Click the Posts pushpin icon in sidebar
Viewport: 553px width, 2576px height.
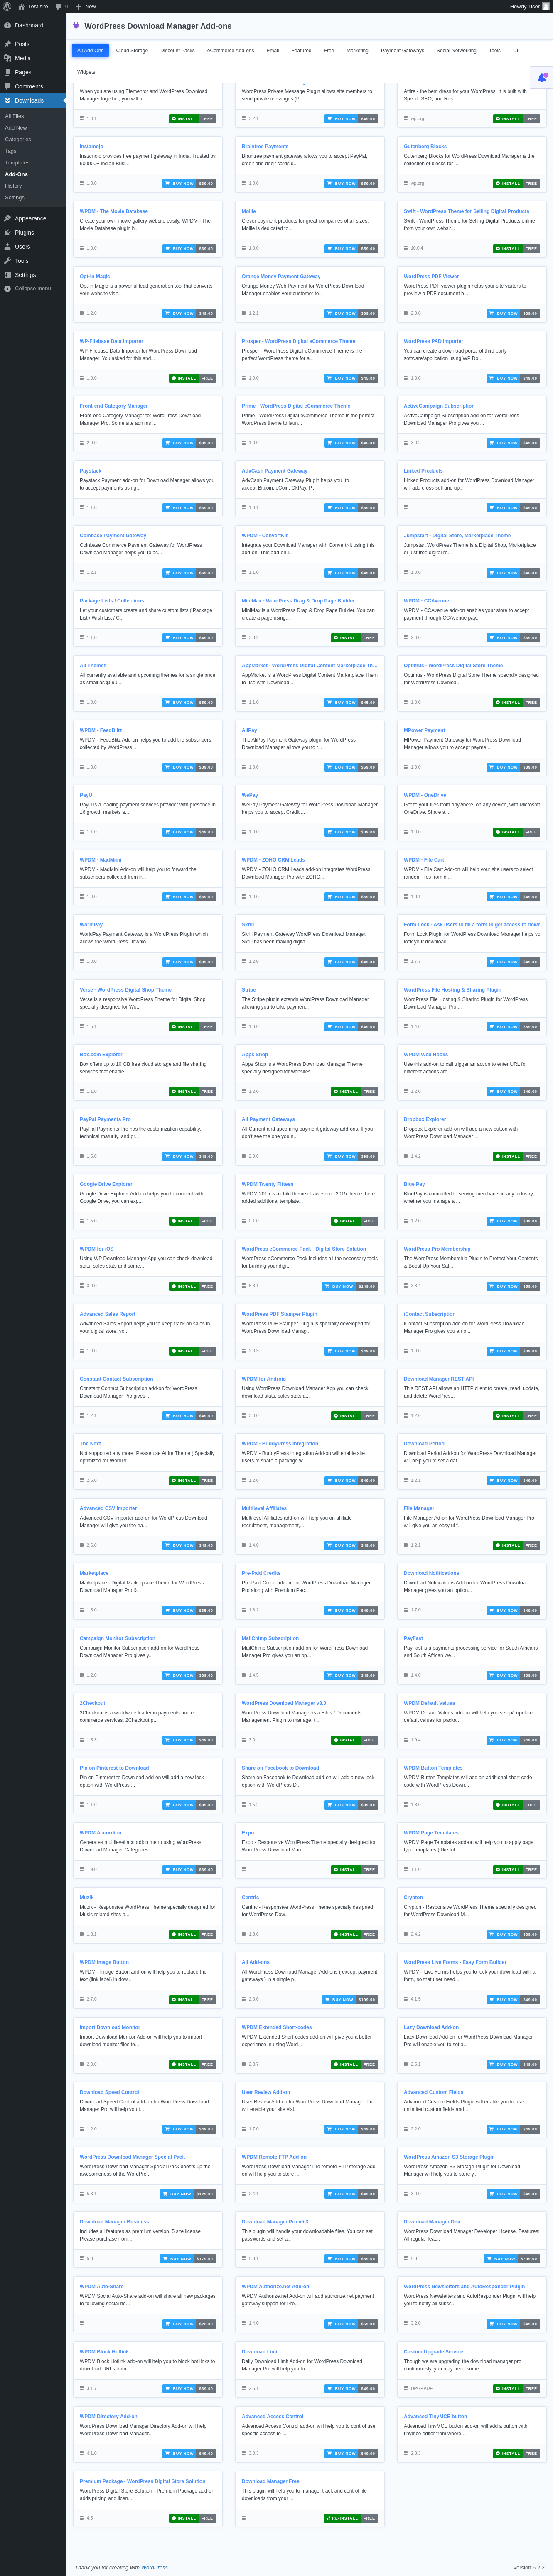point(7,44)
